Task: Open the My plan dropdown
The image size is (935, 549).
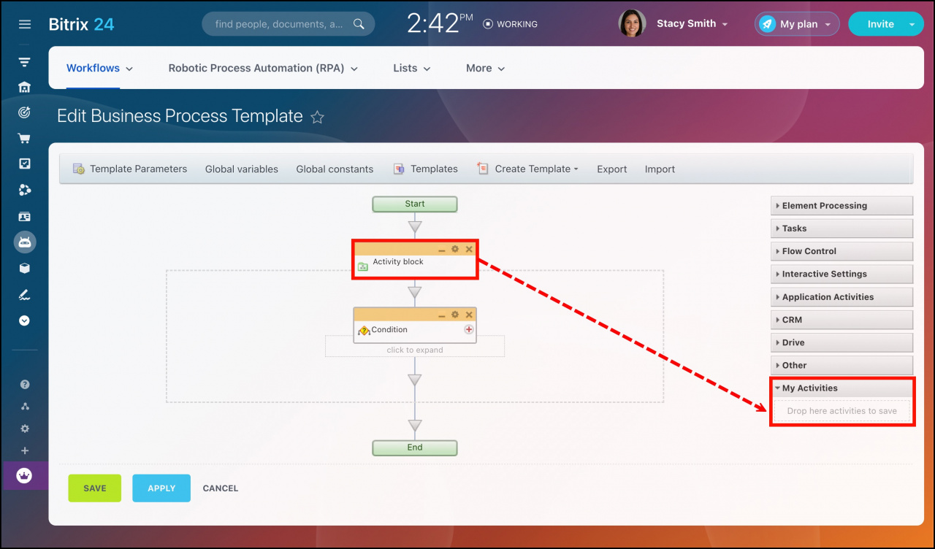Action: pos(797,24)
